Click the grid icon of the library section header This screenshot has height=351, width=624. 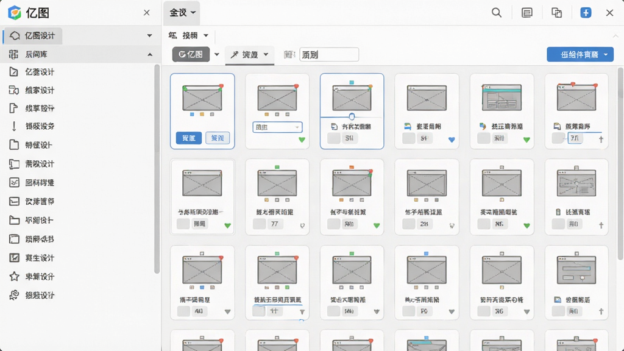[x=14, y=54]
